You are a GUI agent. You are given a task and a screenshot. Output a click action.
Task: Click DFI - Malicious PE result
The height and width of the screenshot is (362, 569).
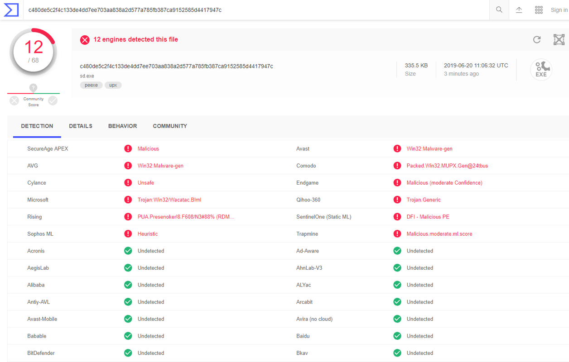tap(428, 217)
